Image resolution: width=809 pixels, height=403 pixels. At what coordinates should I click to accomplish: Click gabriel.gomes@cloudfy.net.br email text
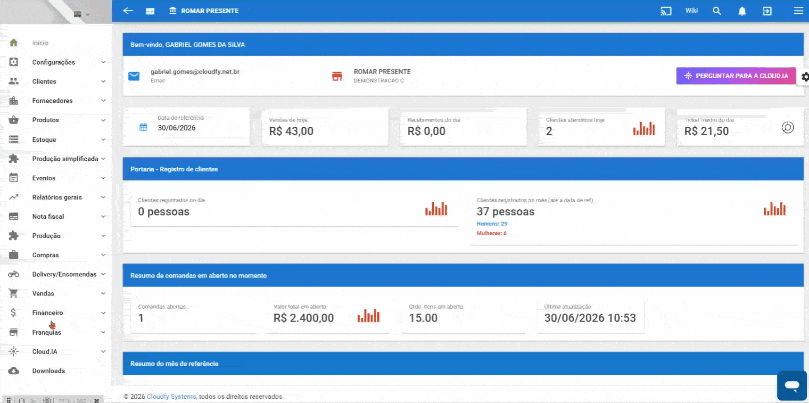point(195,72)
